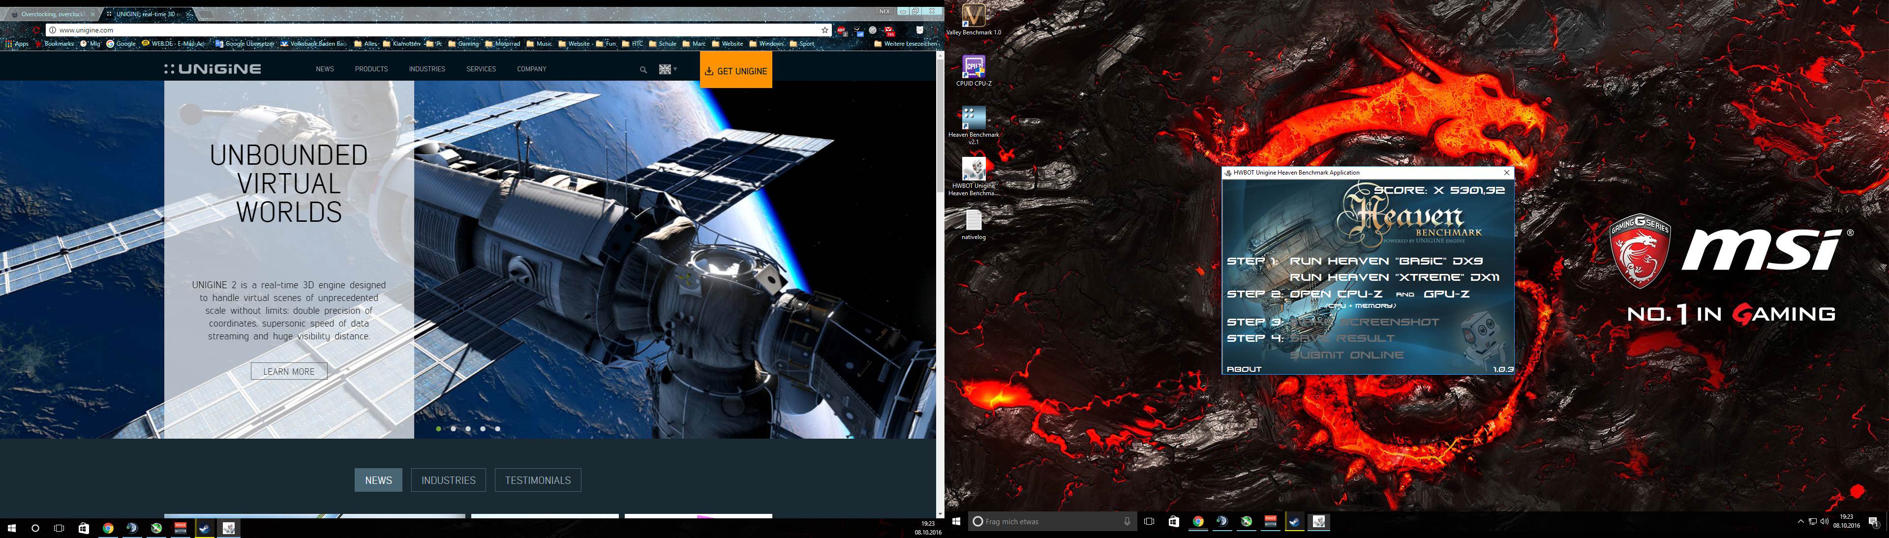
Task: Select the HWBOT Unigine Heaven Benchmark desktop icon
Action: [973, 177]
